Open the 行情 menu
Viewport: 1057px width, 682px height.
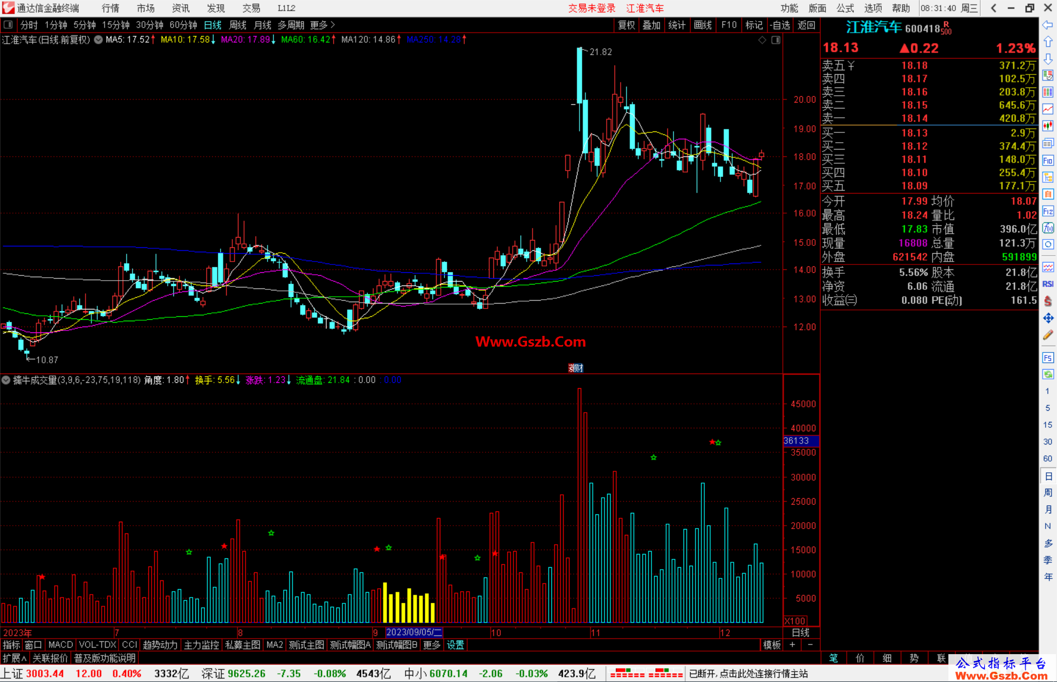(x=111, y=8)
